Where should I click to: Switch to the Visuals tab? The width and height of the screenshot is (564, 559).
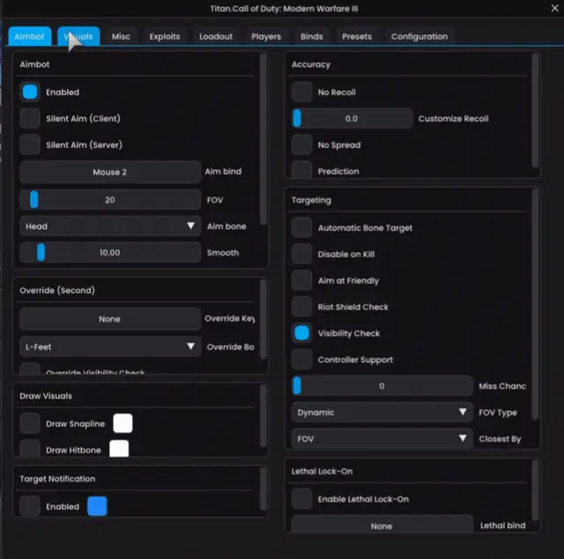tap(78, 36)
